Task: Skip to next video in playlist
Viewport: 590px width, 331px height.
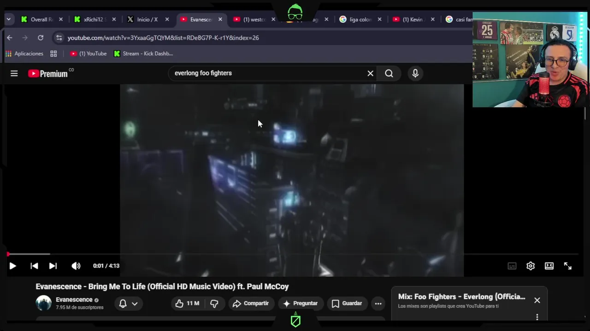Action: [53, 266]
